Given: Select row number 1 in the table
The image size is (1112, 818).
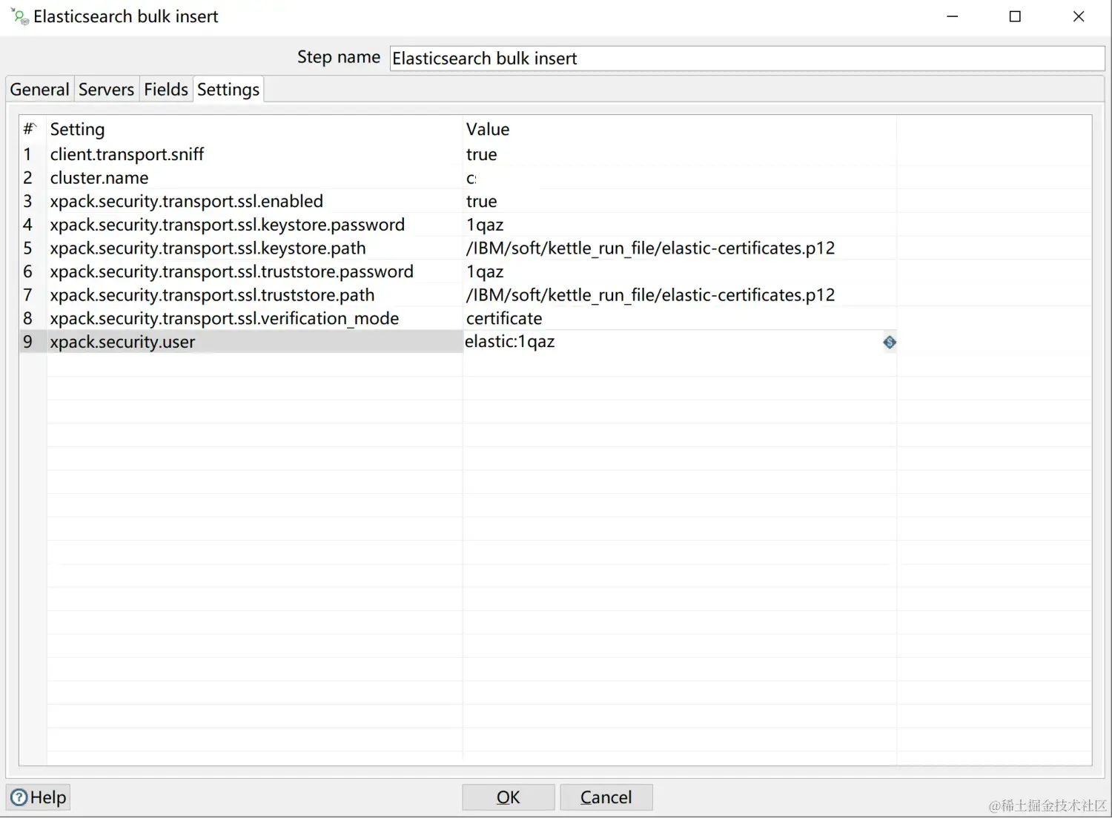Looking at the screenshot, I should coord(28,154).
